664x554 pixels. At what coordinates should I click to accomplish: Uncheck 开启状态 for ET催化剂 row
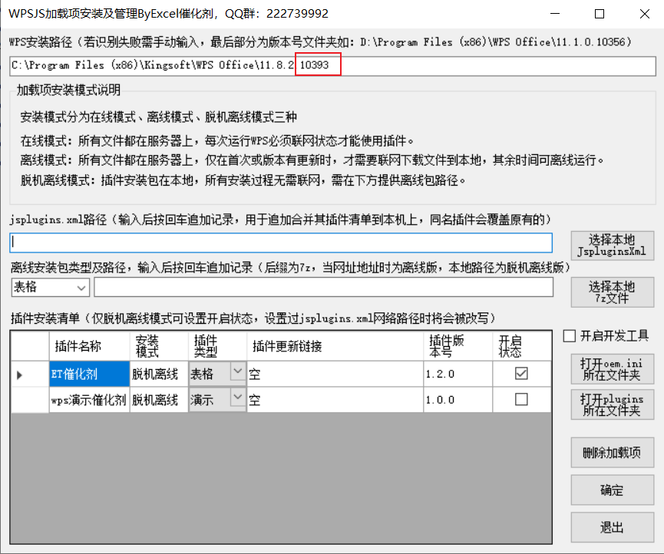pos(521,373)
